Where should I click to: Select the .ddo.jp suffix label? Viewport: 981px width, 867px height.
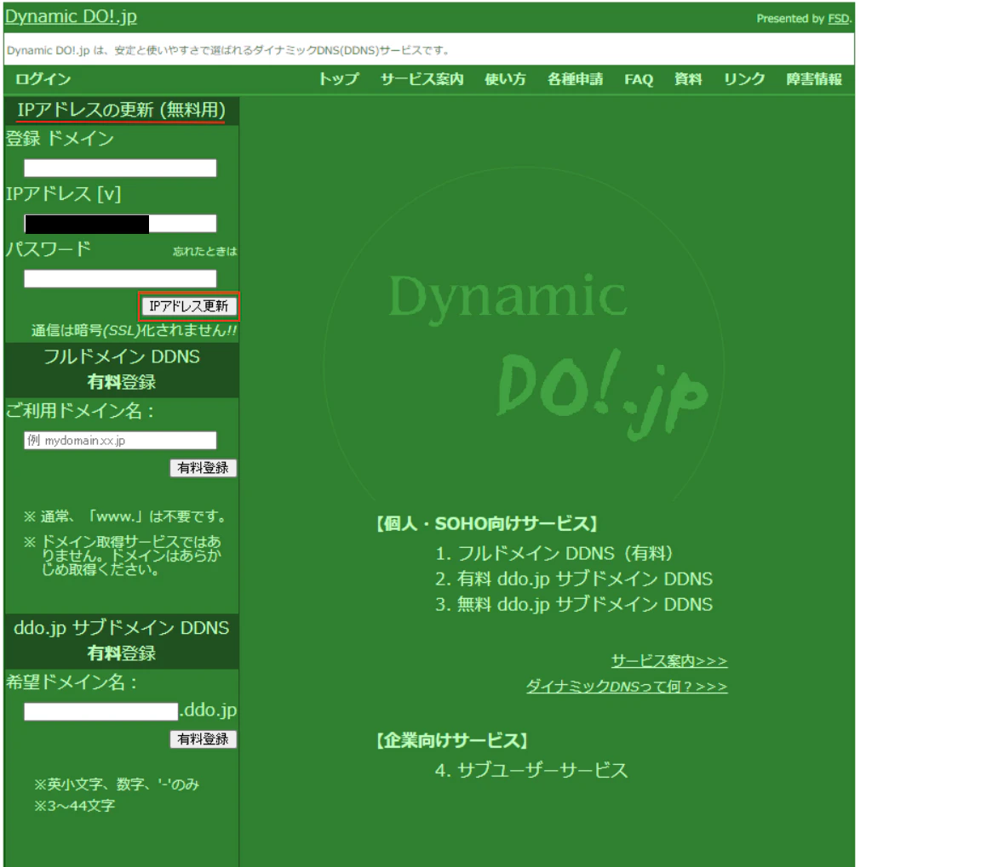[209, 710]
